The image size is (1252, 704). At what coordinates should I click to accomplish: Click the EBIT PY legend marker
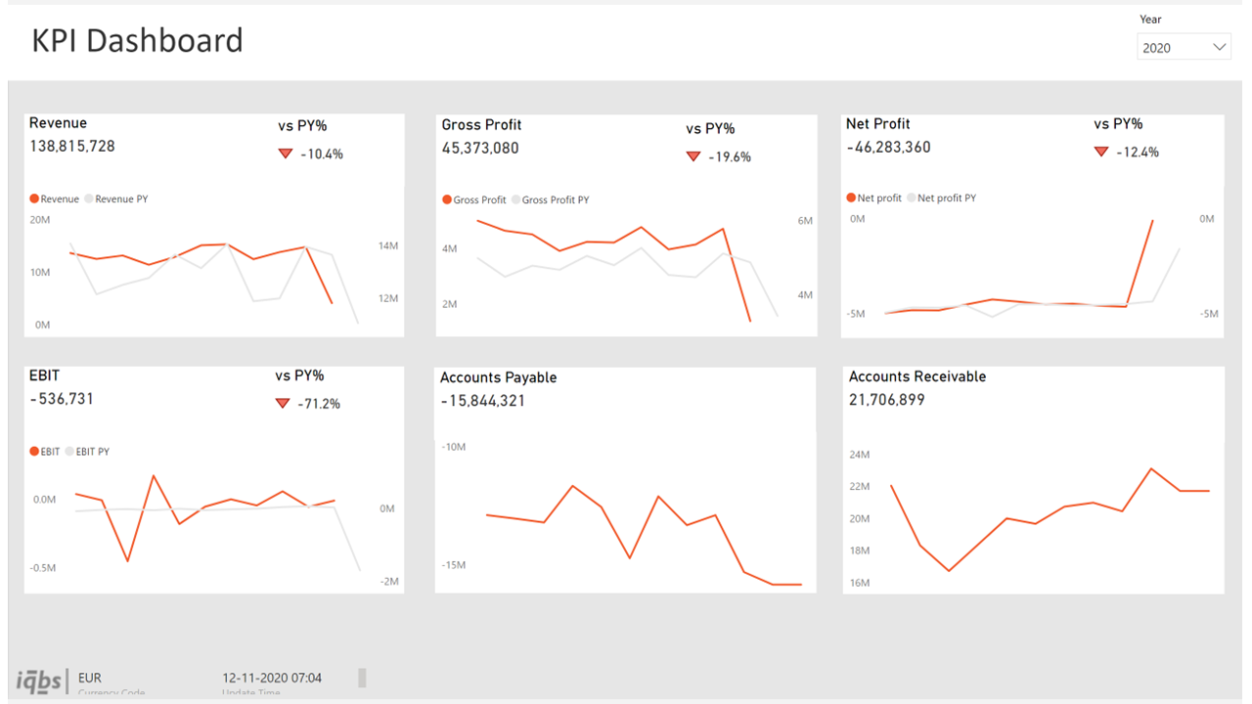tap(70, 452)
